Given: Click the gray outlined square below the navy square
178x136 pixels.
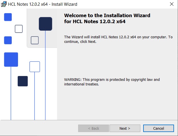Looking at the screenshot, I should click(x=35, y=40).
